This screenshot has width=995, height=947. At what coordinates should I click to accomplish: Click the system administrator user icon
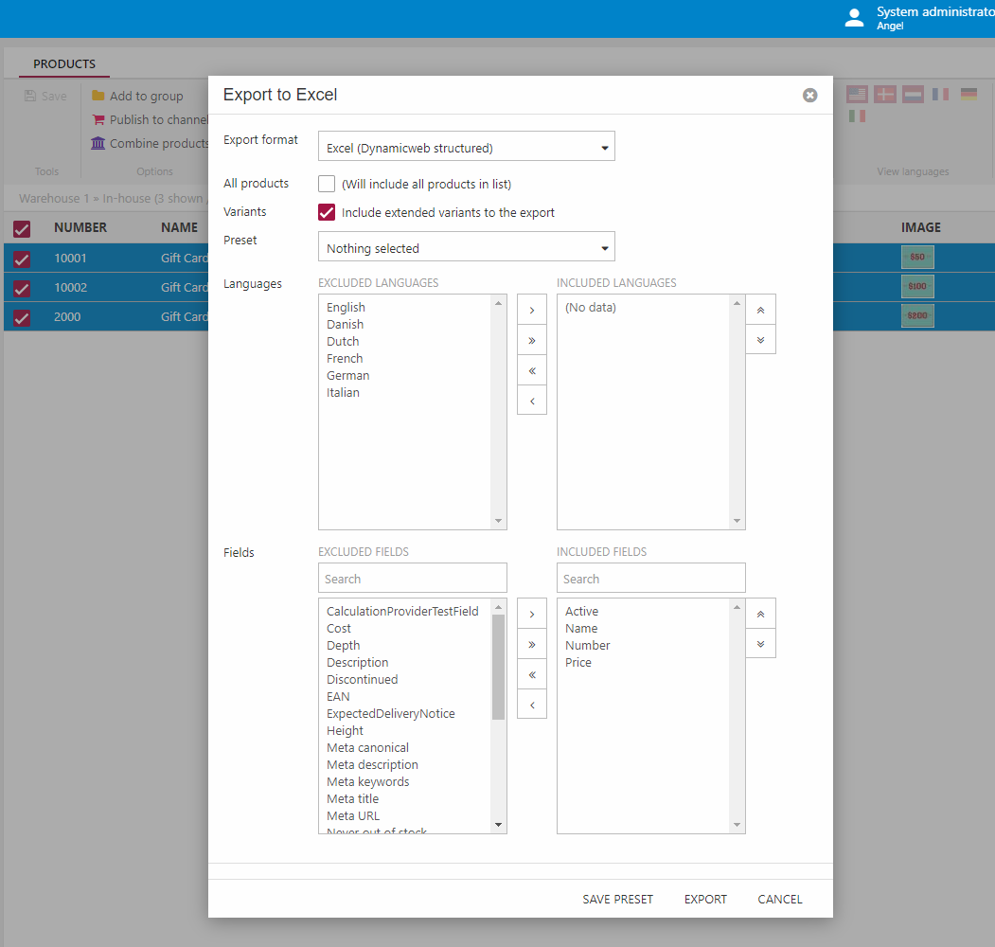click(x=854, y=18)
